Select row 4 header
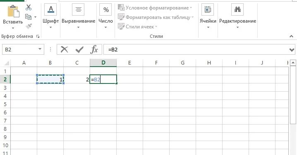Image resolution: width=297 pixels, height=155 pixels. pos(5,96)
